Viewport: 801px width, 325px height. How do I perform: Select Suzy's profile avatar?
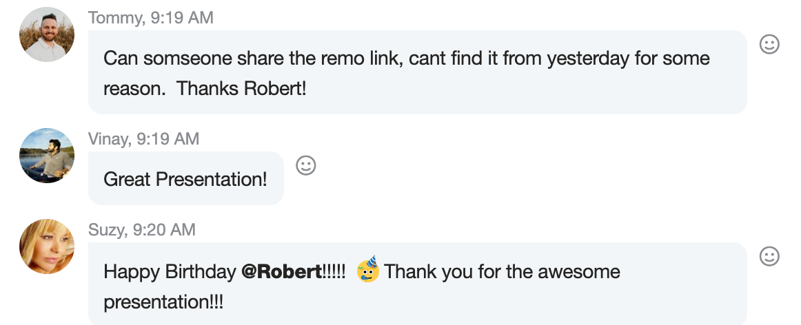[x=47, y=247]
